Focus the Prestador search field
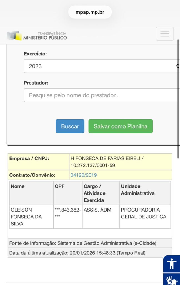 (x=102, y=95)
